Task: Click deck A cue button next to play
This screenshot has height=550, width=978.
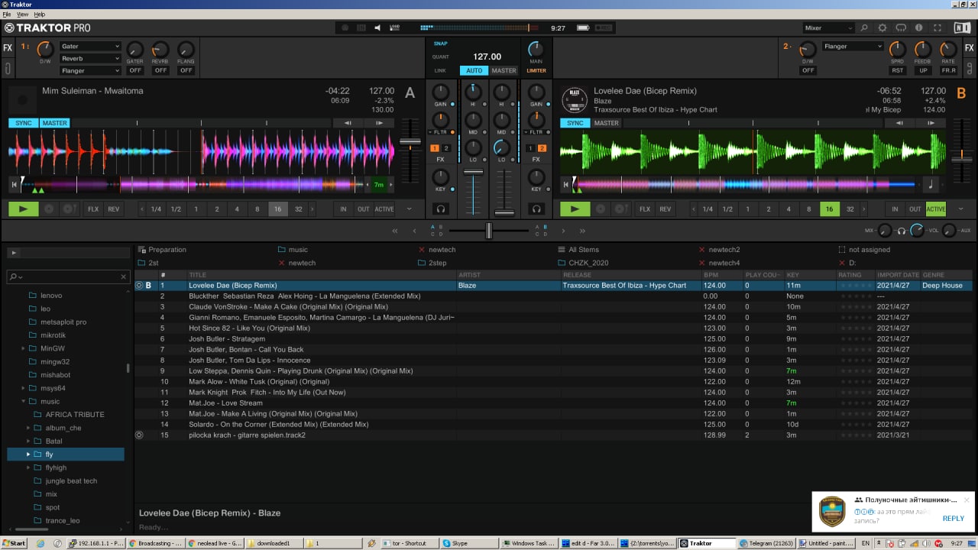Action: [49, 209]
